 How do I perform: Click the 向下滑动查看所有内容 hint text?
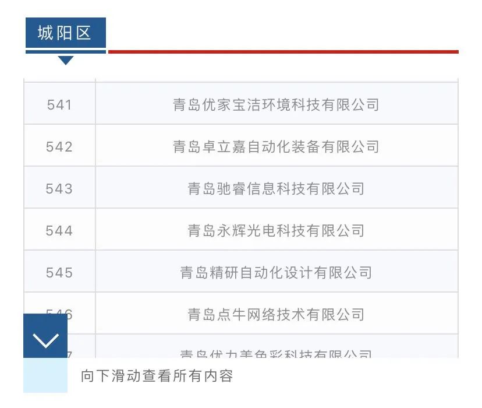(157, 376)
